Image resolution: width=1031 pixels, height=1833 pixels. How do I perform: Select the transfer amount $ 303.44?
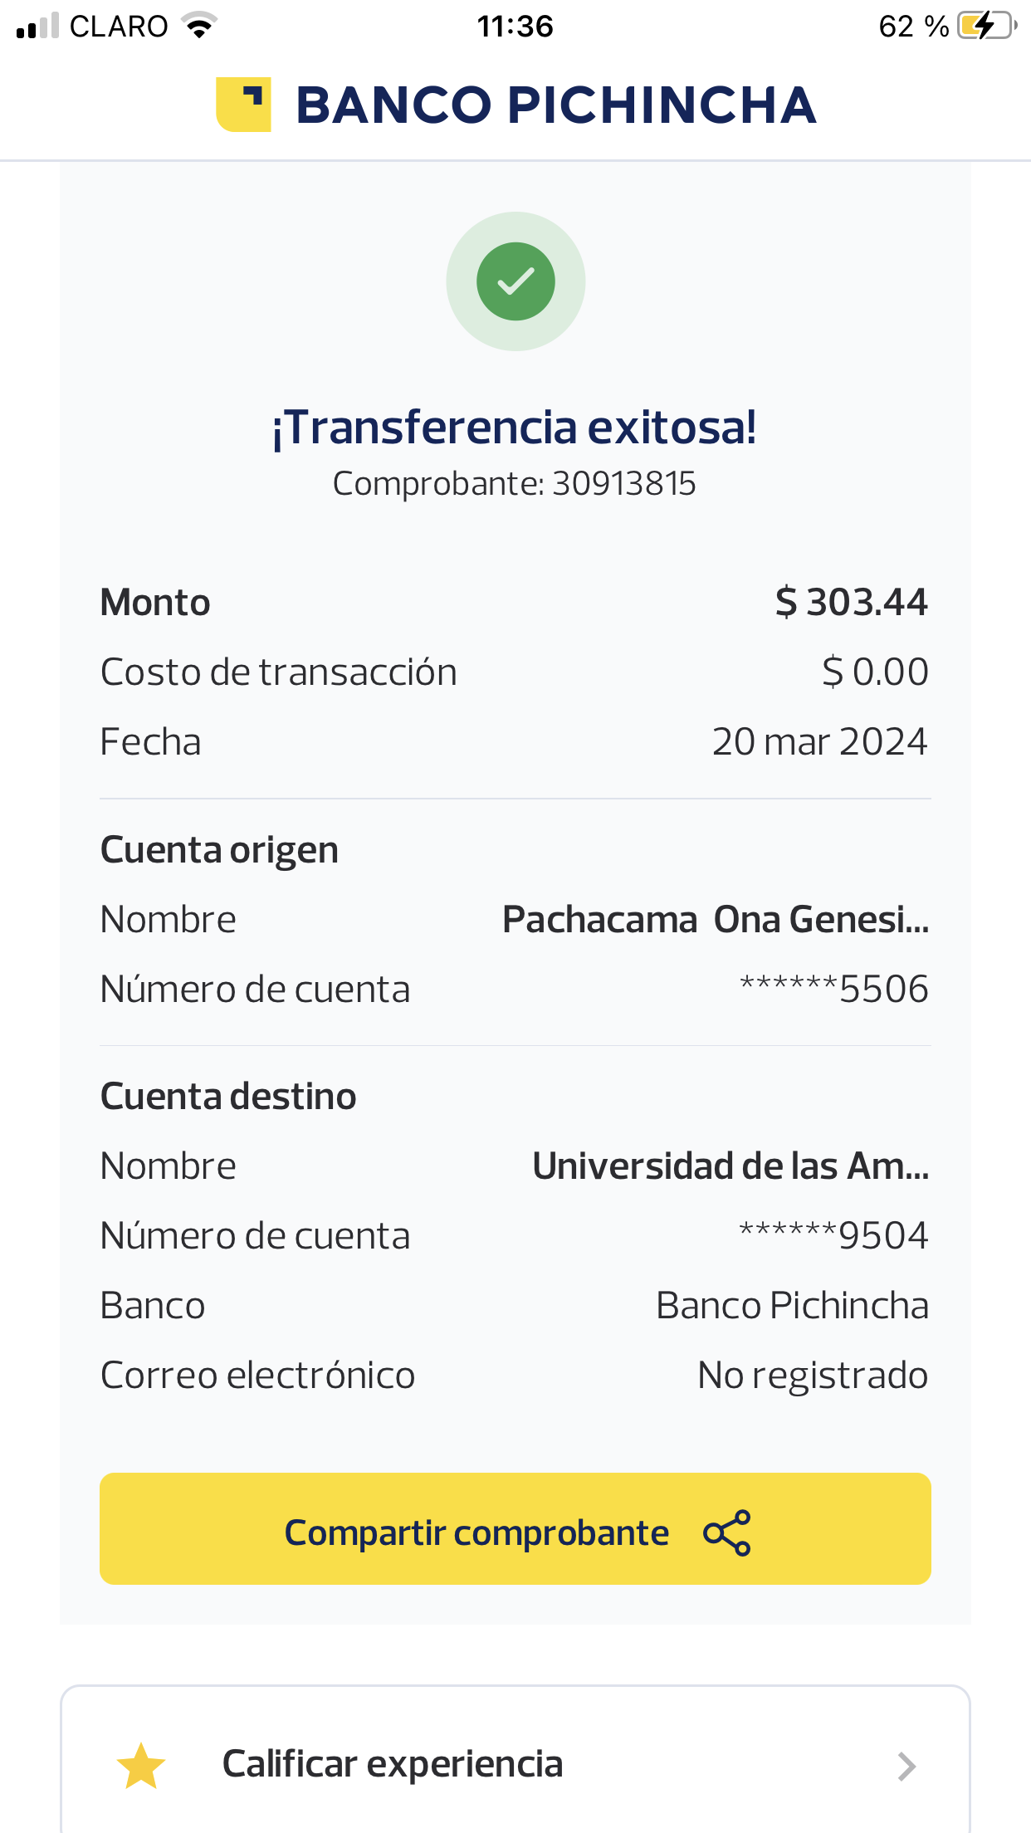pyautogui.click(x=851, y=602)
